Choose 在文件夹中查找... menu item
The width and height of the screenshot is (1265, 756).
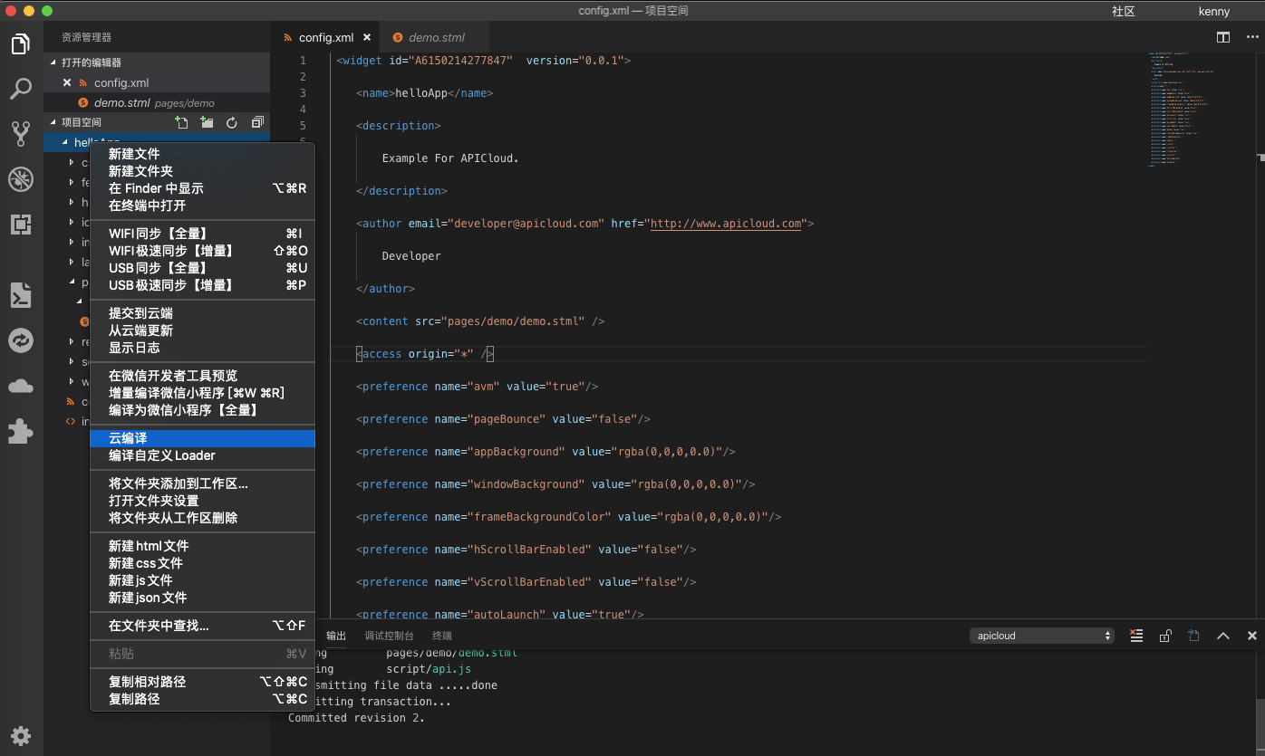[203, 626]
